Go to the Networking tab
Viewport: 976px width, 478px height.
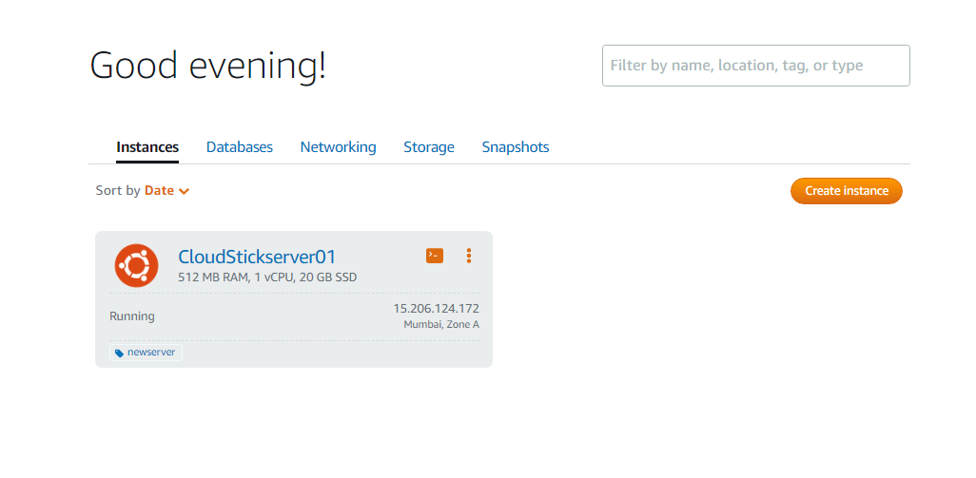tap(338, 147)
